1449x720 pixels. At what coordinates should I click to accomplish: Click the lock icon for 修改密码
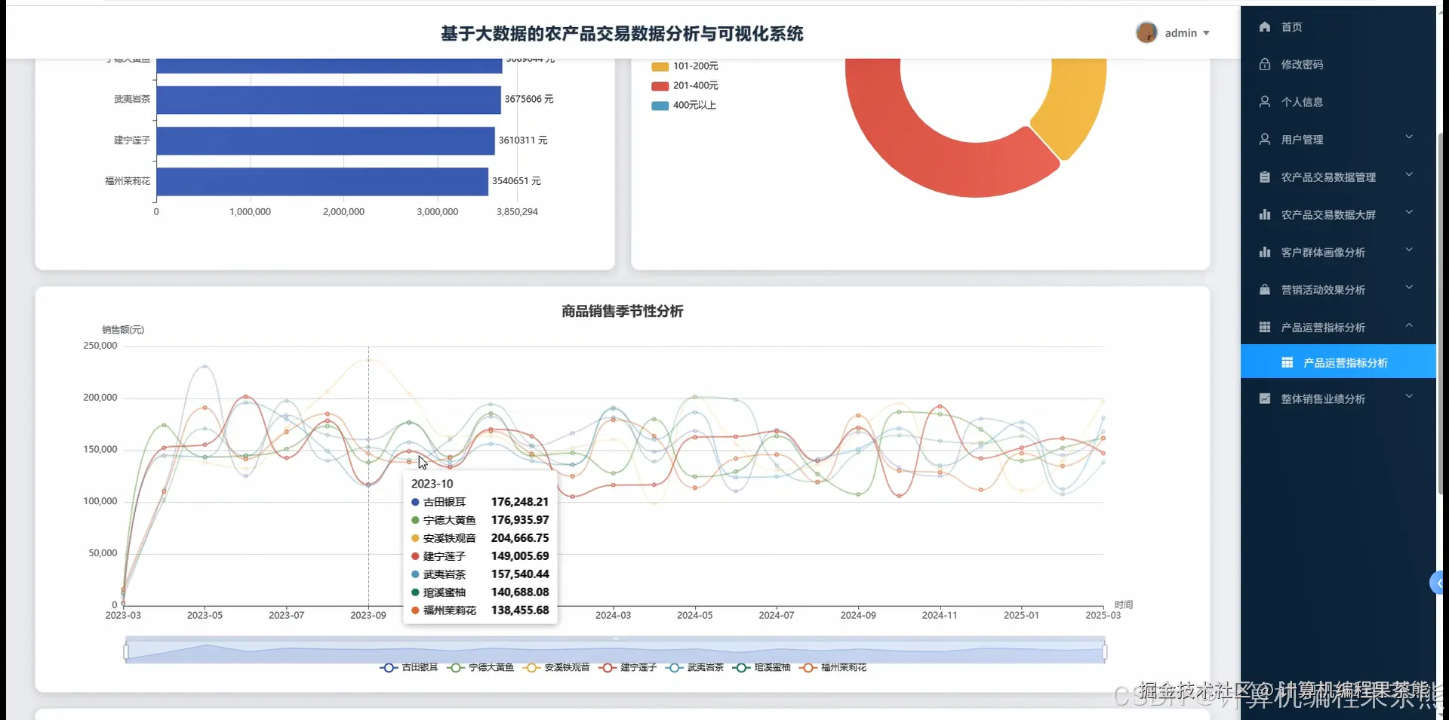(1265, 64)
